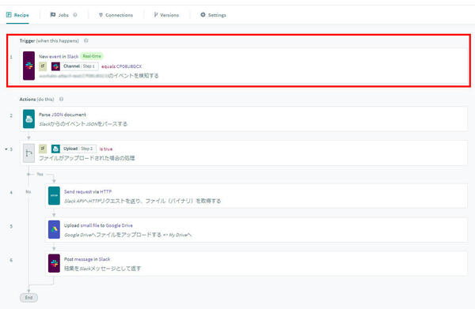
Task: Select the Slack app icon in step 6
Action: click(54, 263)
